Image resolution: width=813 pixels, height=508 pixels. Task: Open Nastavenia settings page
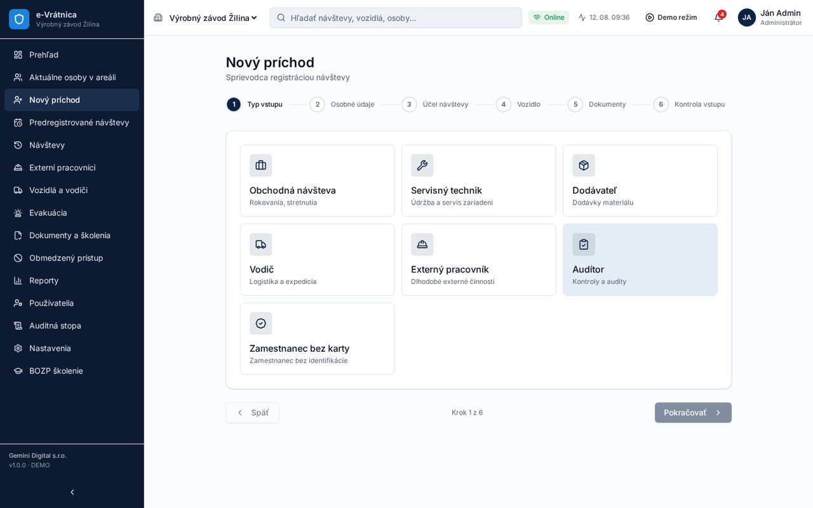point(72,348)
